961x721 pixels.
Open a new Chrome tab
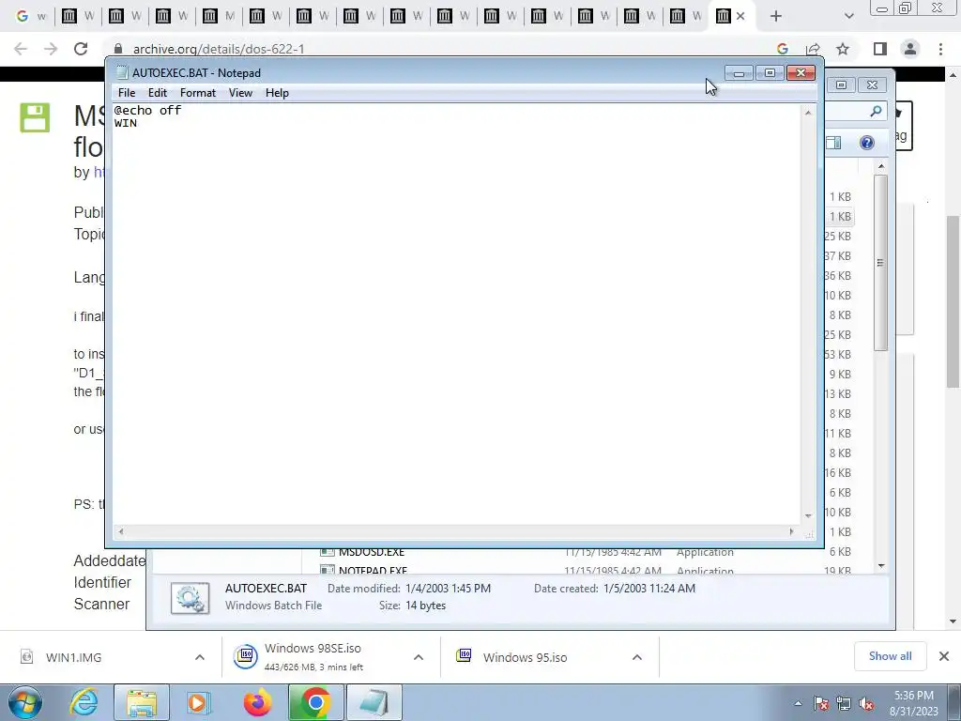click(776, 17)
